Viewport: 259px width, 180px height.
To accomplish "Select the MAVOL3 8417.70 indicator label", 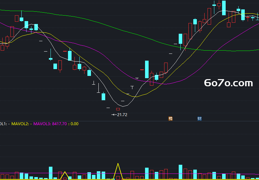I will [x=50, y=124].
